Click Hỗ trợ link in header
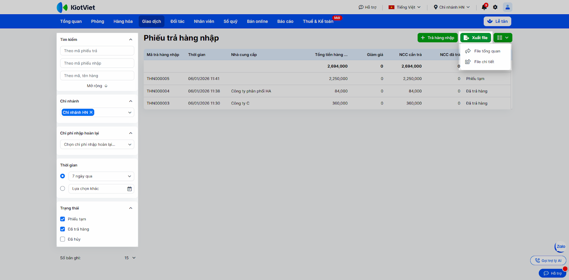The height and width of the screenshot is (280, 569). pyautogui.click(x=367, y=7)
